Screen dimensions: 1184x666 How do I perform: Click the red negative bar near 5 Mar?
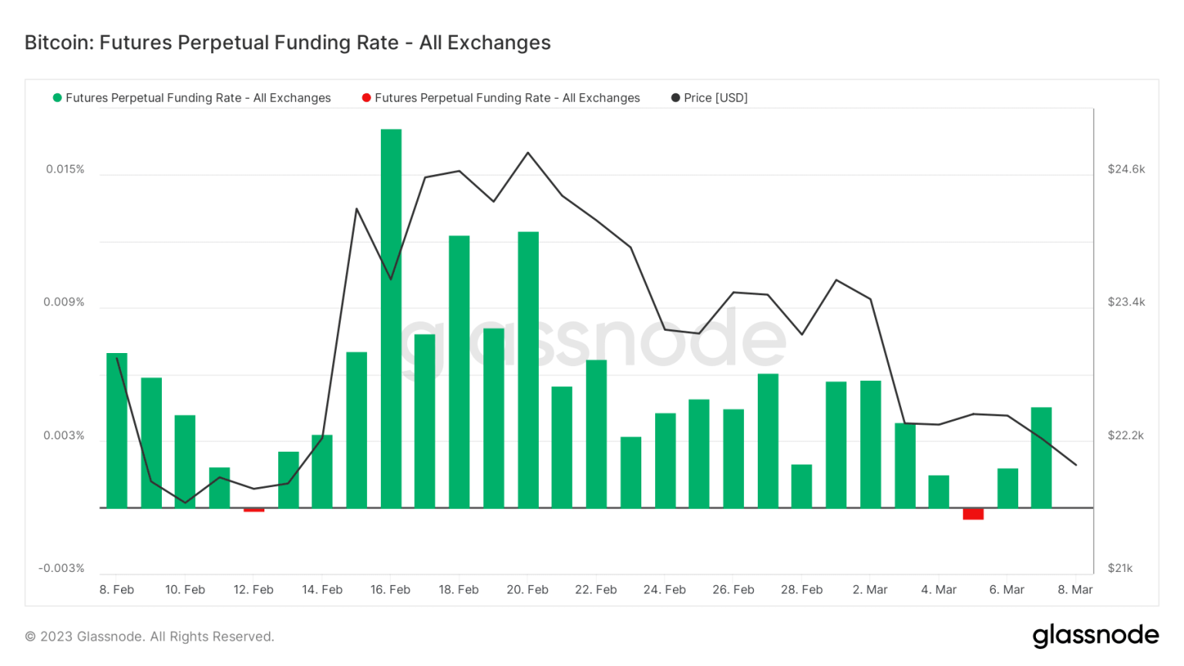pyautogui.click(x=973, y=513)
